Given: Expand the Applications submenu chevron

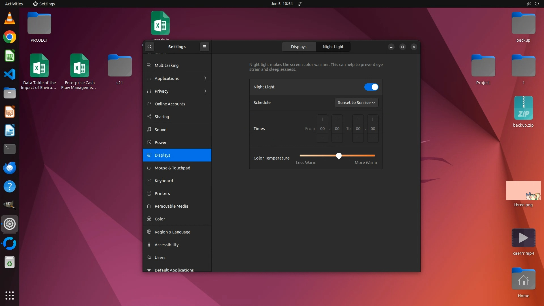Looking at the screenshot, I should (x=205, y=78).
